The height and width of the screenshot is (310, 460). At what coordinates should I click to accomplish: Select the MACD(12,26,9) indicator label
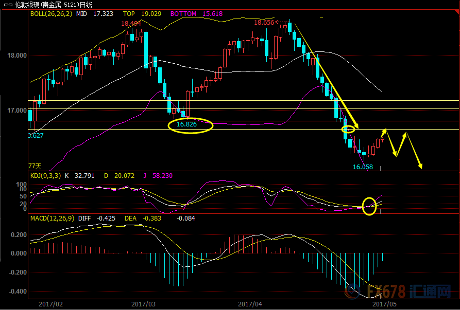click(53, 218)
